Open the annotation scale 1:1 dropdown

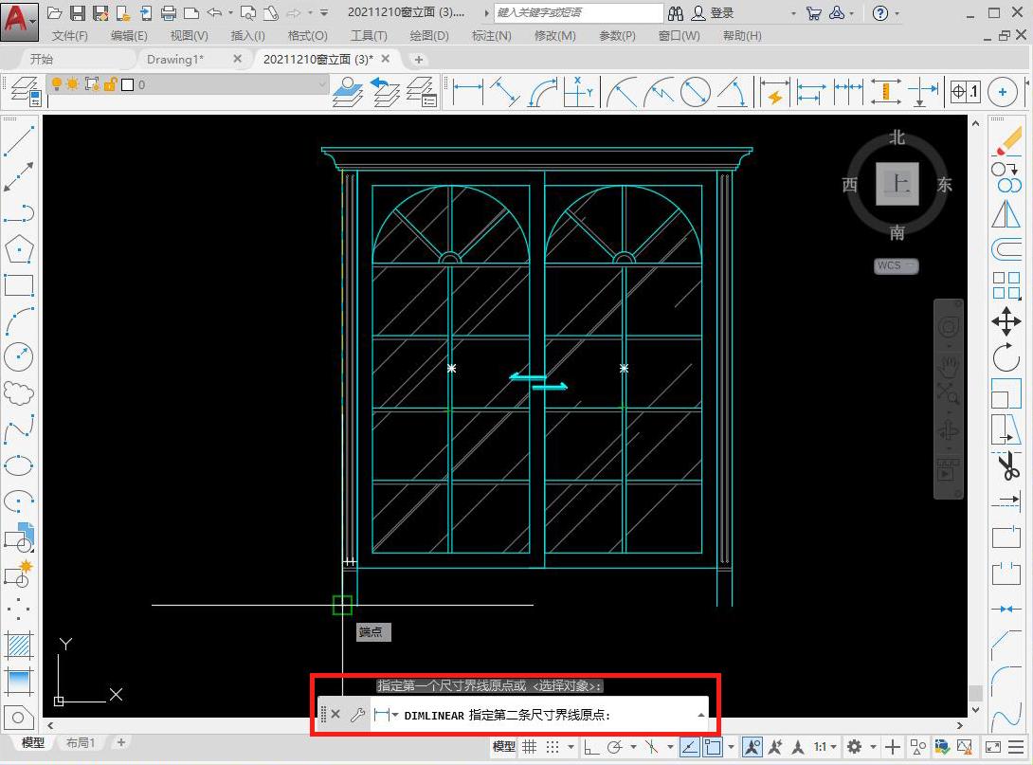825,747
